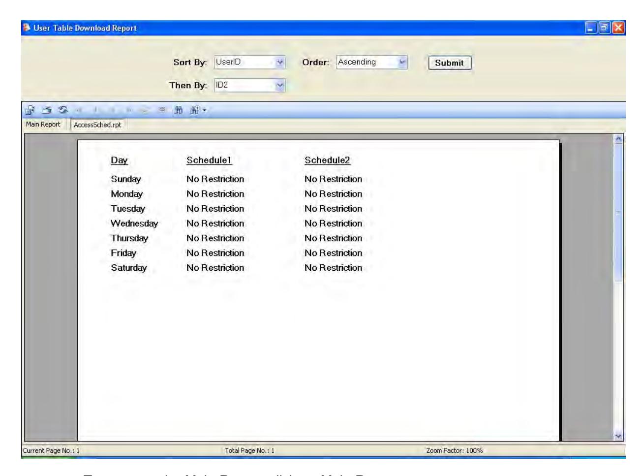This screenshot has height=476, width=641.
Task: Click the Friday row label
Action: (x=123, y=253)
